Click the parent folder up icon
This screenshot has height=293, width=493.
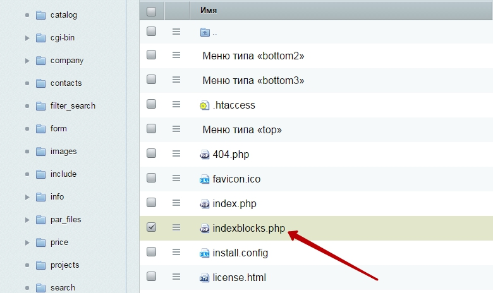pos(204,32)
